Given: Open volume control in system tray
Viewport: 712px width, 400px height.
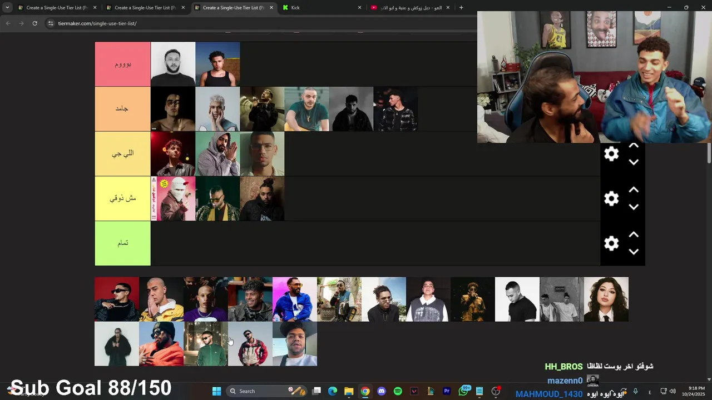Looking at the screenshot, I should coord(673,392).
